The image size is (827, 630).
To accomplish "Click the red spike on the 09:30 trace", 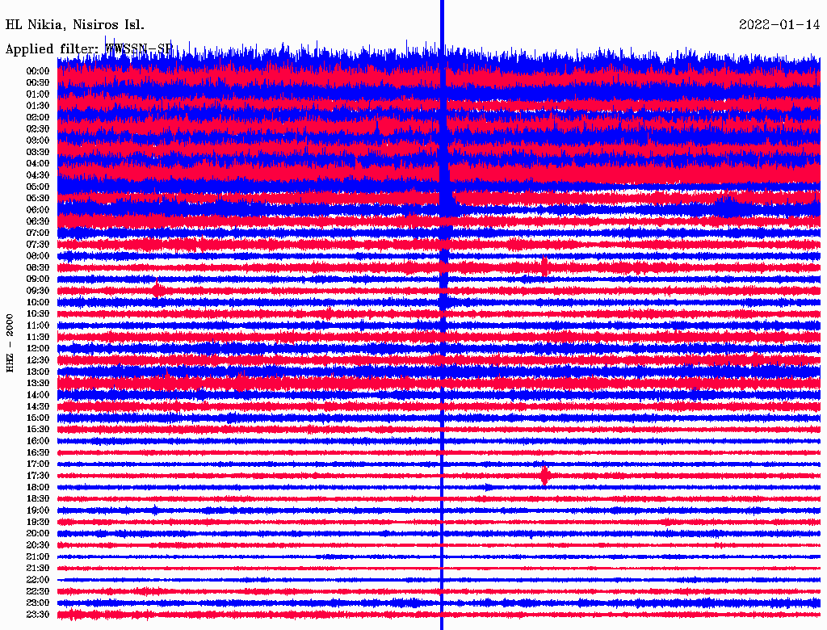I will point(157,289).
